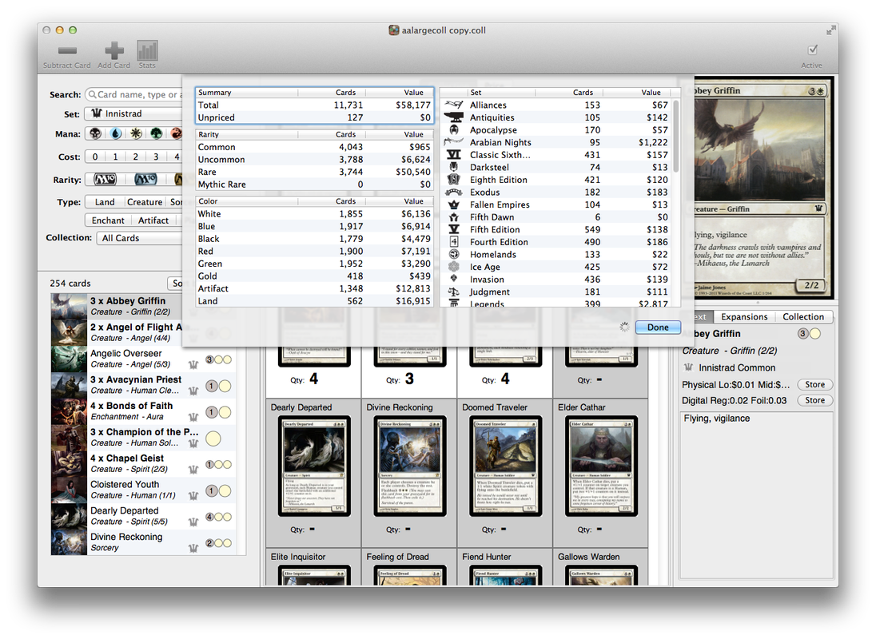The width and height of the screenshot is (876, 639).
Task: Click the set list scrollbar in stats
Action: (676, 136)
